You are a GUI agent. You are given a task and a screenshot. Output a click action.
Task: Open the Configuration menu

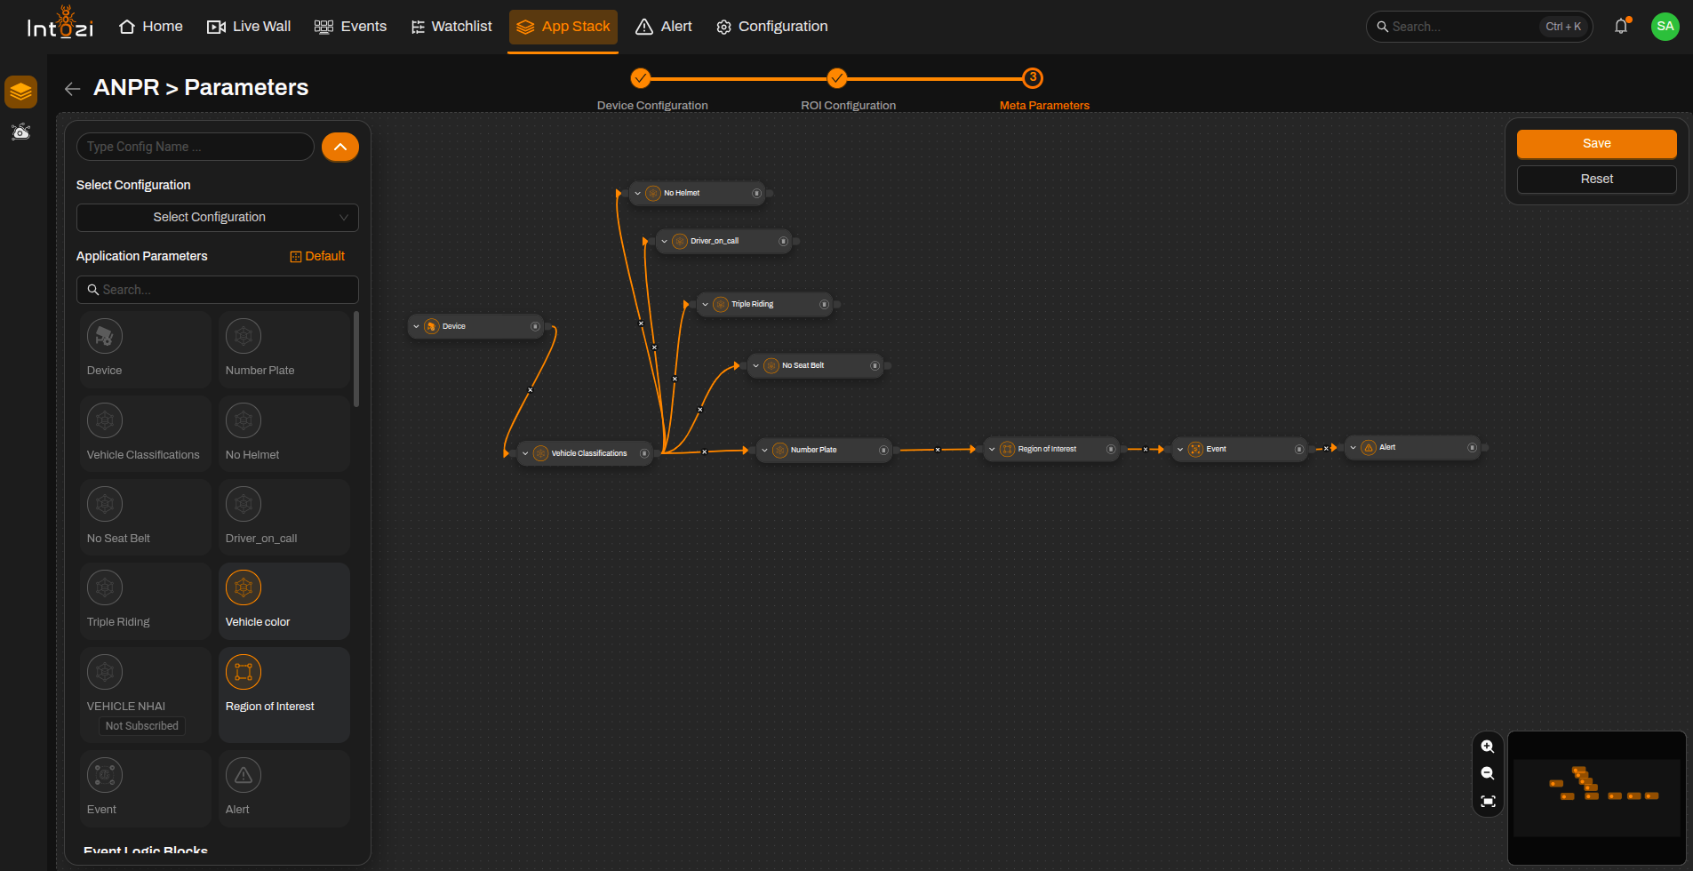coord(772,27)
